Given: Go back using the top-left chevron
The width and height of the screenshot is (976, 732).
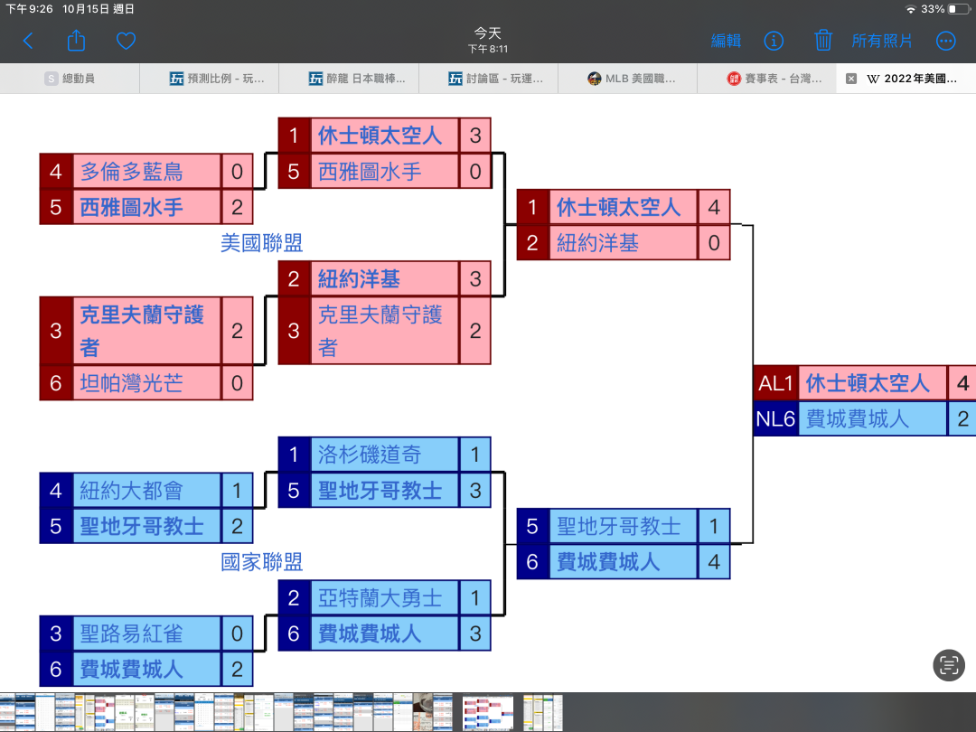Looking at the screenshot, I should (x=28, y=41).
